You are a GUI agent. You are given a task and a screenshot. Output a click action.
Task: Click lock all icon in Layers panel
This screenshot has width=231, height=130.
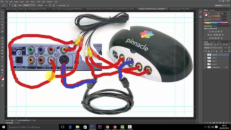coord(217,51)
